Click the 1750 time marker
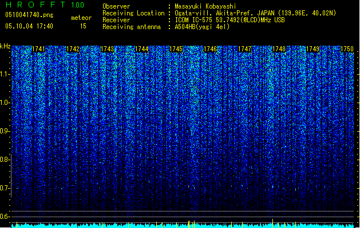The image size is (360, 228). click(347, 49)
